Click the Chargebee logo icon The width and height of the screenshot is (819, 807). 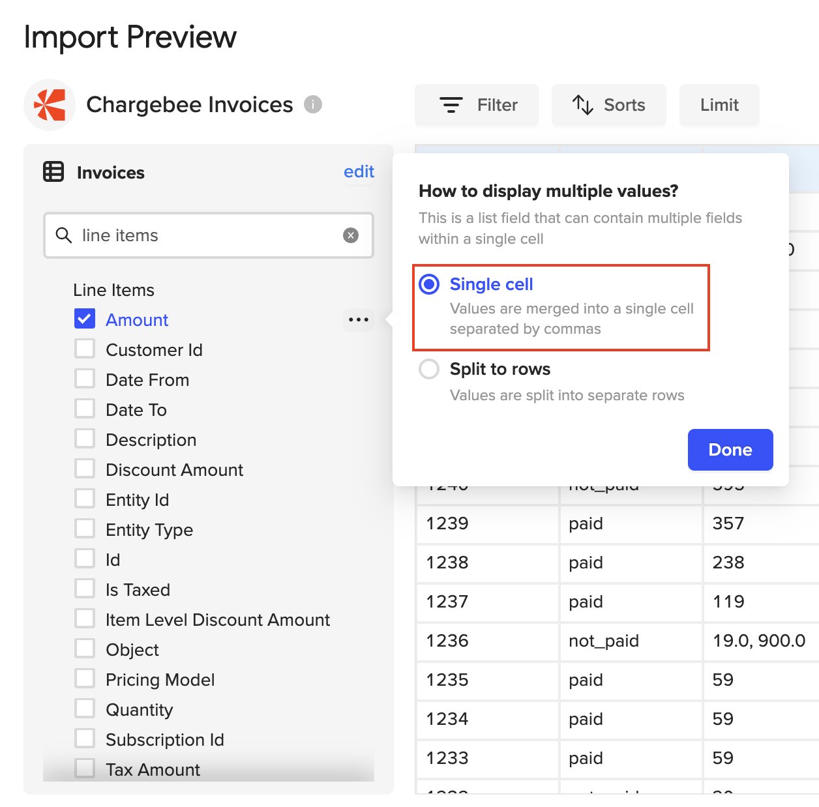(50, 105)
